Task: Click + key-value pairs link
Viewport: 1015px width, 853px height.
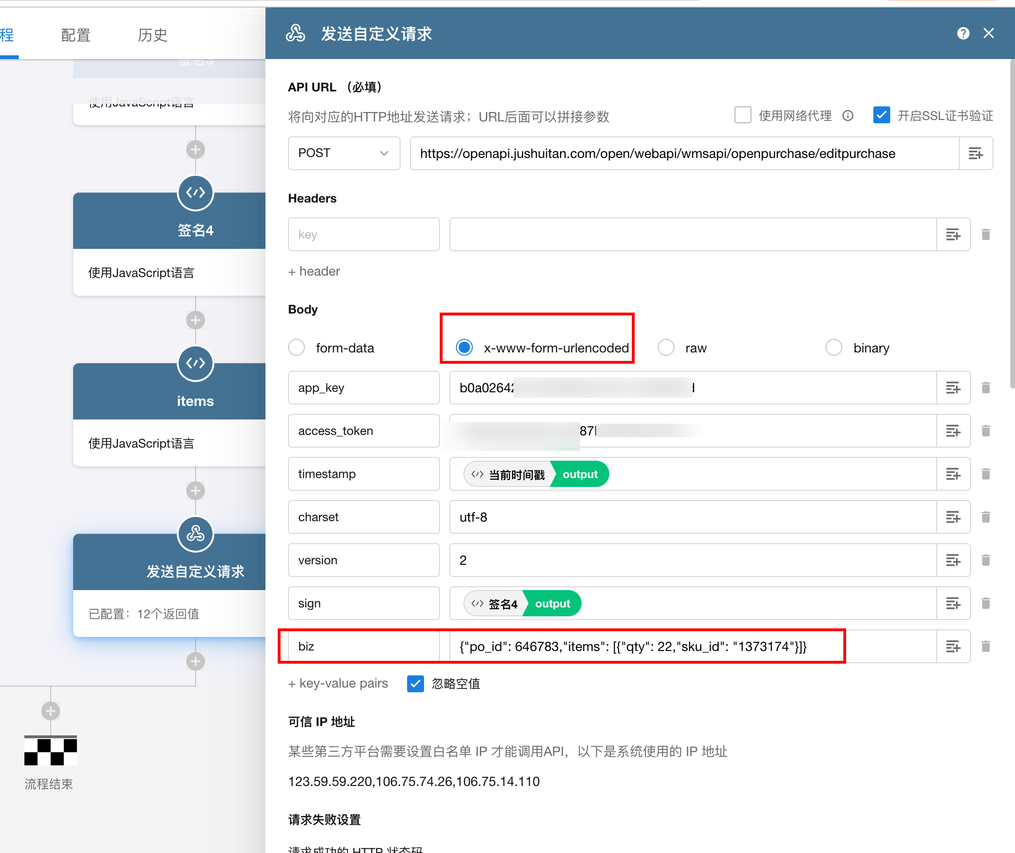Action: (x=338, y=684)
